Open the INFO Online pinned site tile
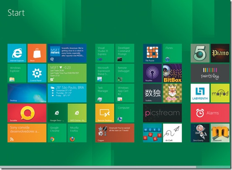The image size is (232, 170). (x=77, y=113)
